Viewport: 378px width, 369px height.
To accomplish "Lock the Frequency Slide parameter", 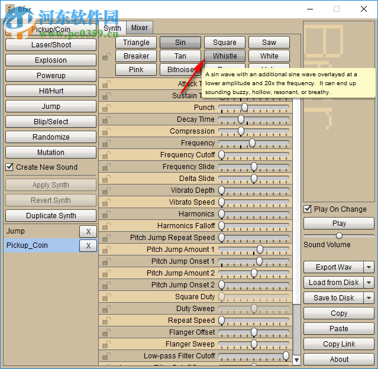I will (x=106, y=167).
